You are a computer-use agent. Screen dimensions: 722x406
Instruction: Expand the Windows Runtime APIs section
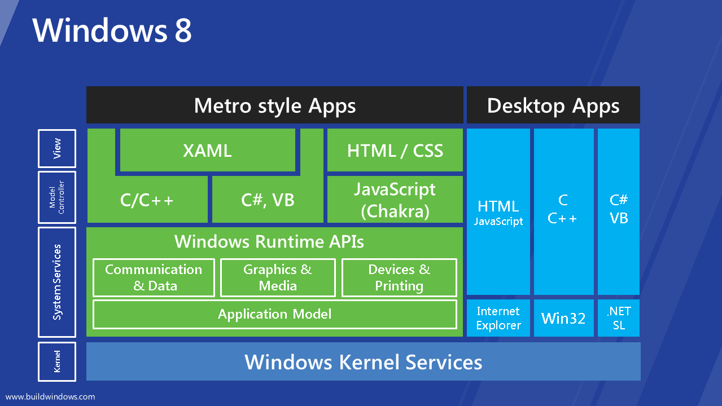click(x=274, y=241)
